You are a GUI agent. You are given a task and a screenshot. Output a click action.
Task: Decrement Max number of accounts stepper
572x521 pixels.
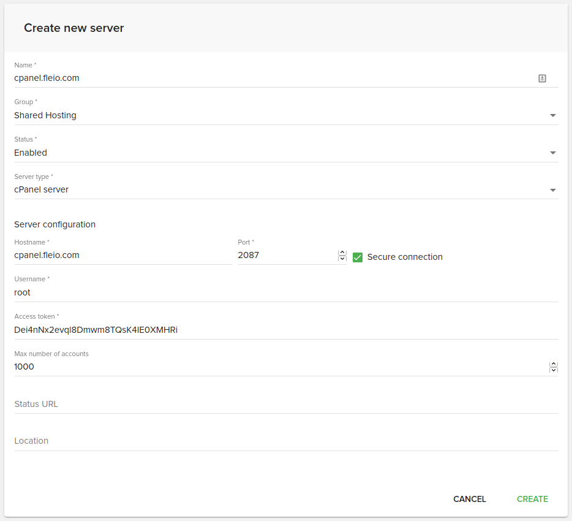coord(554,370)
